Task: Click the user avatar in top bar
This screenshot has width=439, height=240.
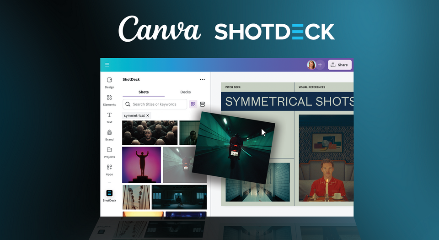Action: (311, 65)
